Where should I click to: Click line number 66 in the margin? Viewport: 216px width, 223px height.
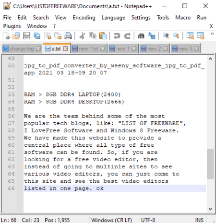click(11, 188)
